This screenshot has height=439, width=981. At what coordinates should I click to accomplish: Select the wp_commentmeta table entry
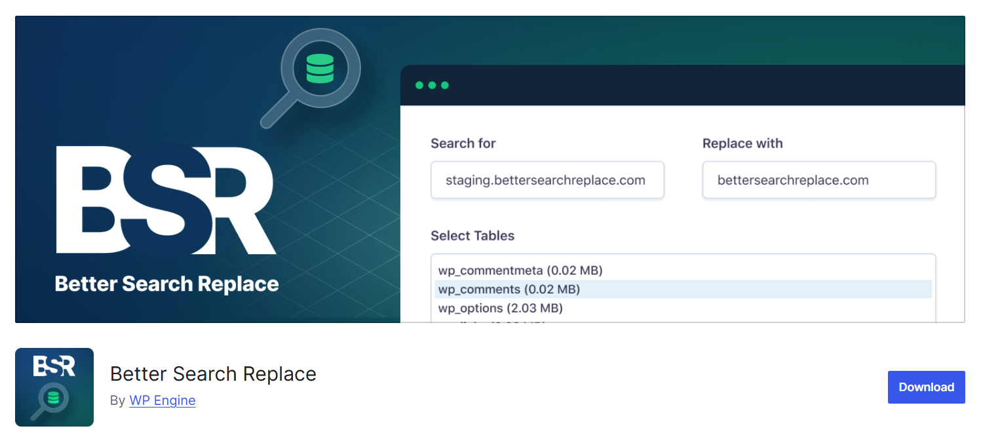(x=520, y=270)
